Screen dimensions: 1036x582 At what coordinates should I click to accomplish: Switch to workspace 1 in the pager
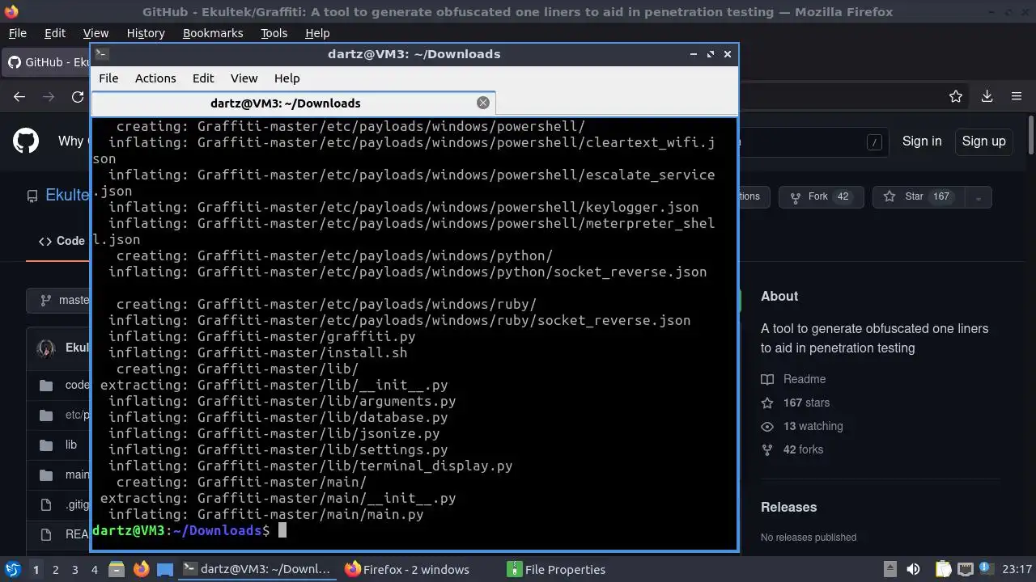(36, 570)
